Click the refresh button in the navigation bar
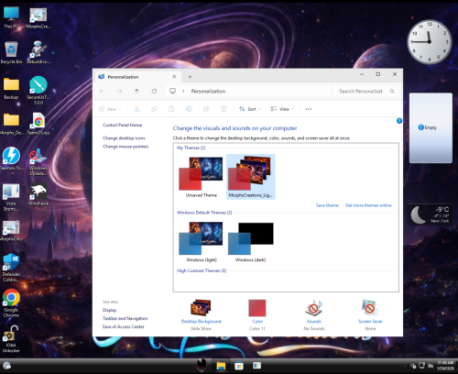This screenshot has height=374, width=458. [x=154, y=91]
